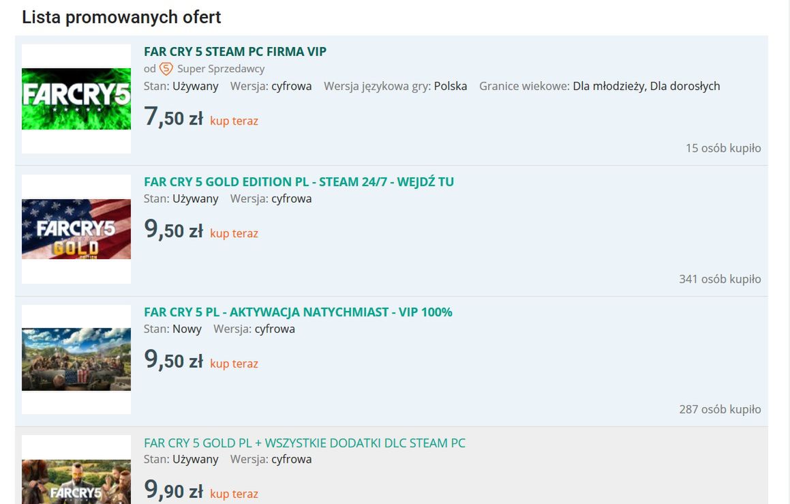Open FAR CRY 5 GOLD EDITION PL listing
Screen dimensions: 790x504
(x=299, y=182)
